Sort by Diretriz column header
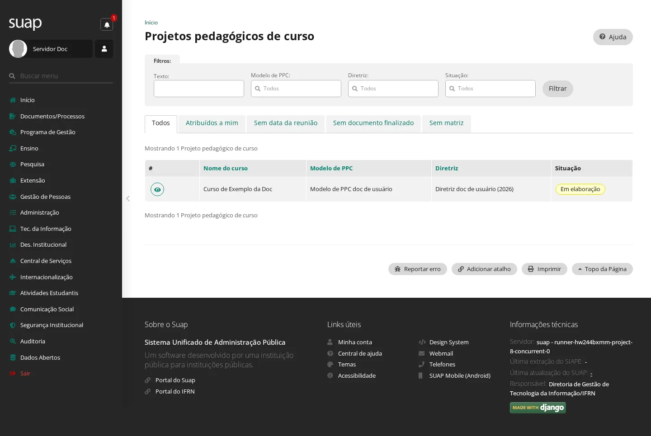 (447, 168)
